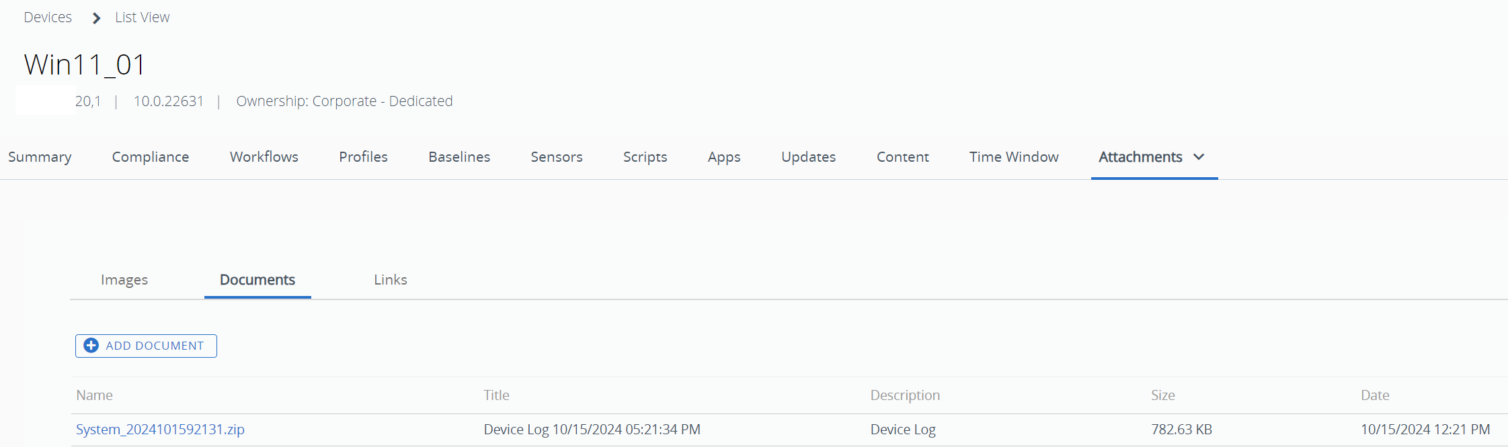
Task: Open the Scripts tab
Action: (645, 157)
